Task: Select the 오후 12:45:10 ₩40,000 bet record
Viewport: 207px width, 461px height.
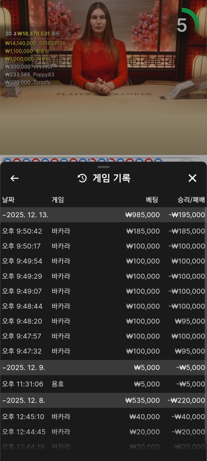Action: coord(103,417)
